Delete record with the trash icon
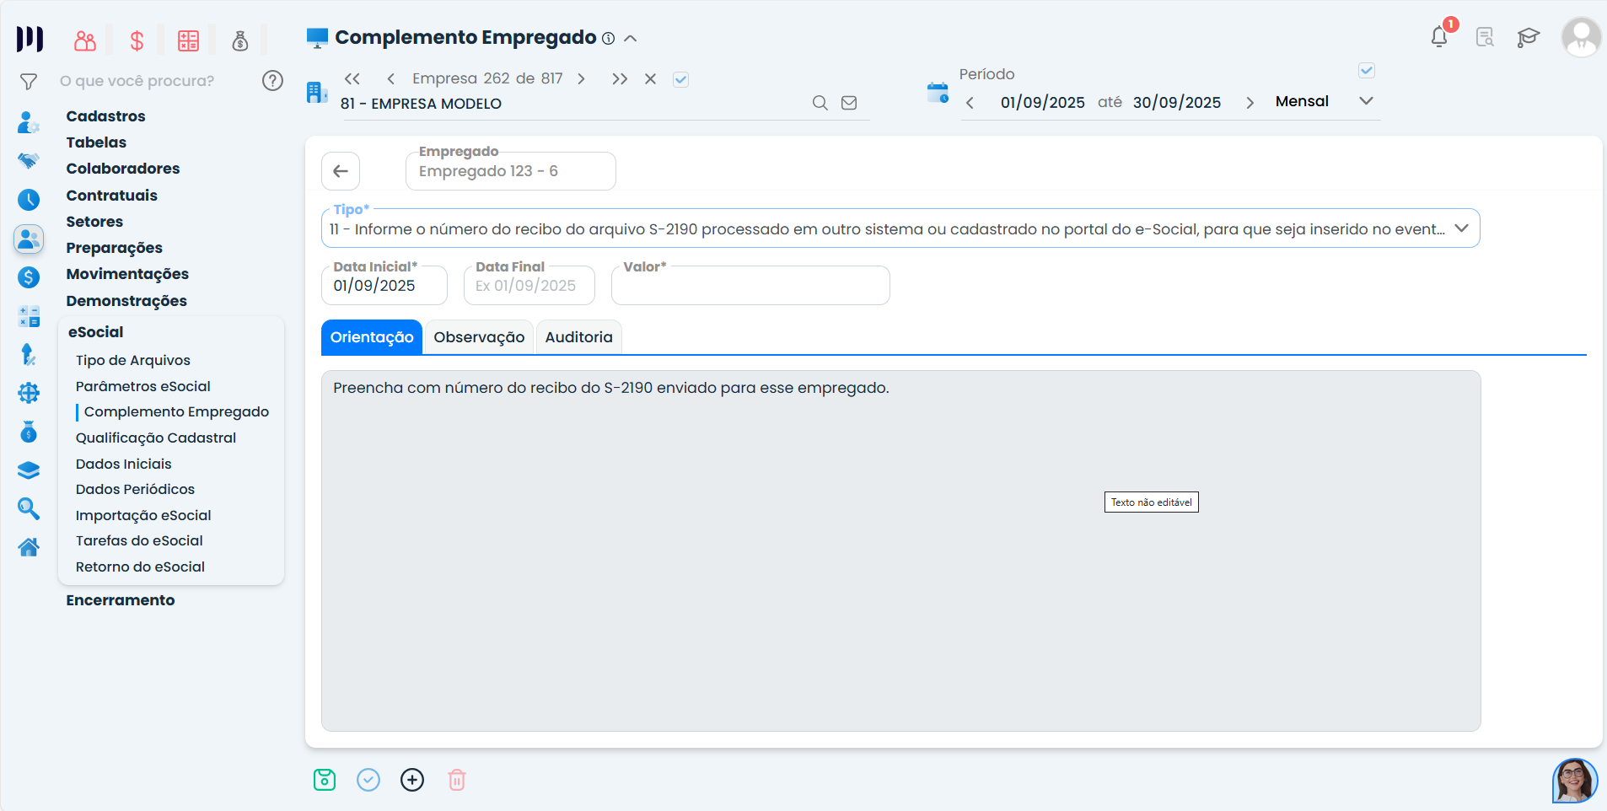Image resolution: width=1607 pixels, height=811 pixels. pos(457,780)
